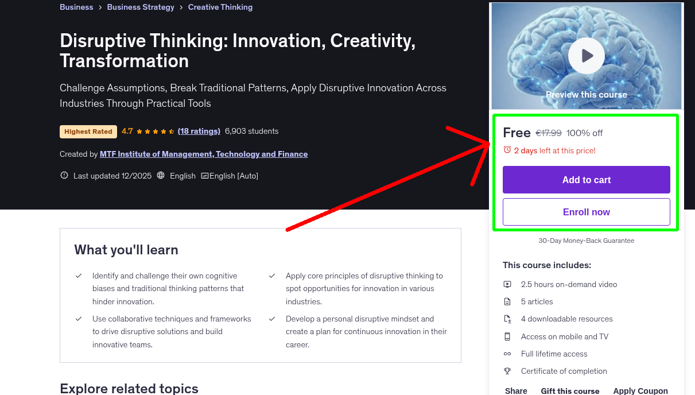Click the articles icon next to 5 articles

[x=507, y=301]
